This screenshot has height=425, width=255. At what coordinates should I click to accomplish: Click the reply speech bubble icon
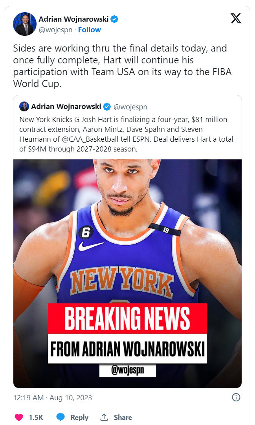click(x=61, y=417)
